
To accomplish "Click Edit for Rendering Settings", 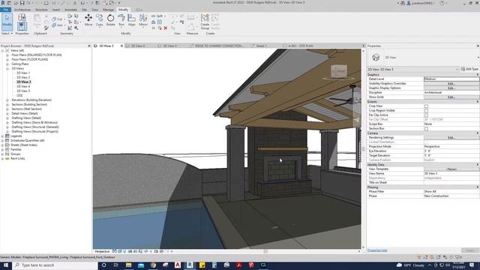I will (451, 138).
